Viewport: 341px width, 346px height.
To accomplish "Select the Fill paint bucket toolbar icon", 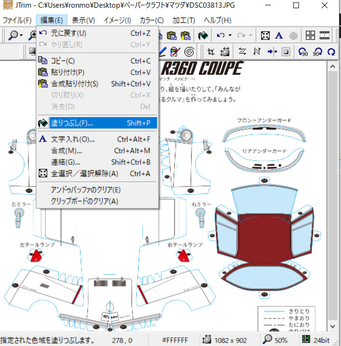I will (203, 35).
